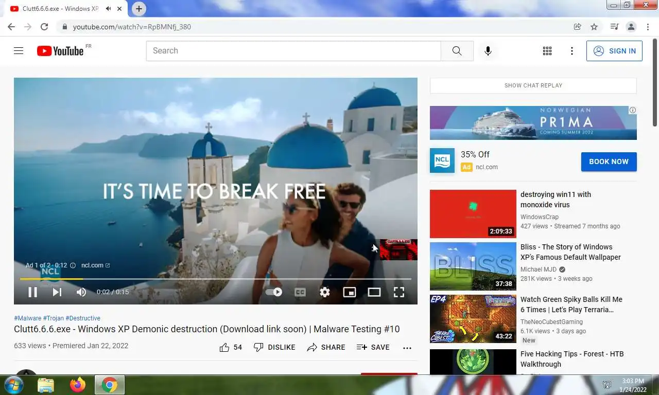
Task: Launch Firefox from the taskbar
Action: point(78,385)
